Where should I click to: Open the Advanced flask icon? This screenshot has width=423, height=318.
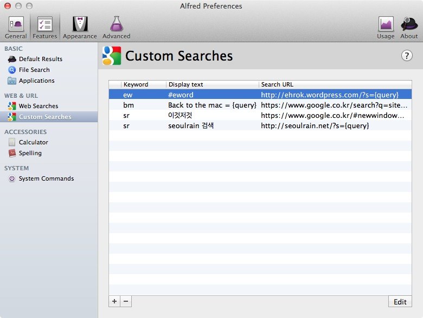[x=116, y=27]
